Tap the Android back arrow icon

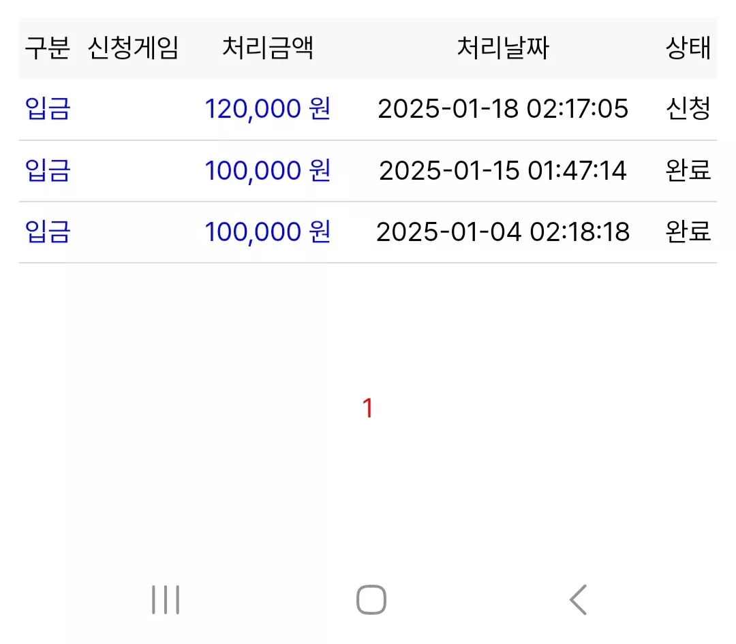click(x=579, y=600)
